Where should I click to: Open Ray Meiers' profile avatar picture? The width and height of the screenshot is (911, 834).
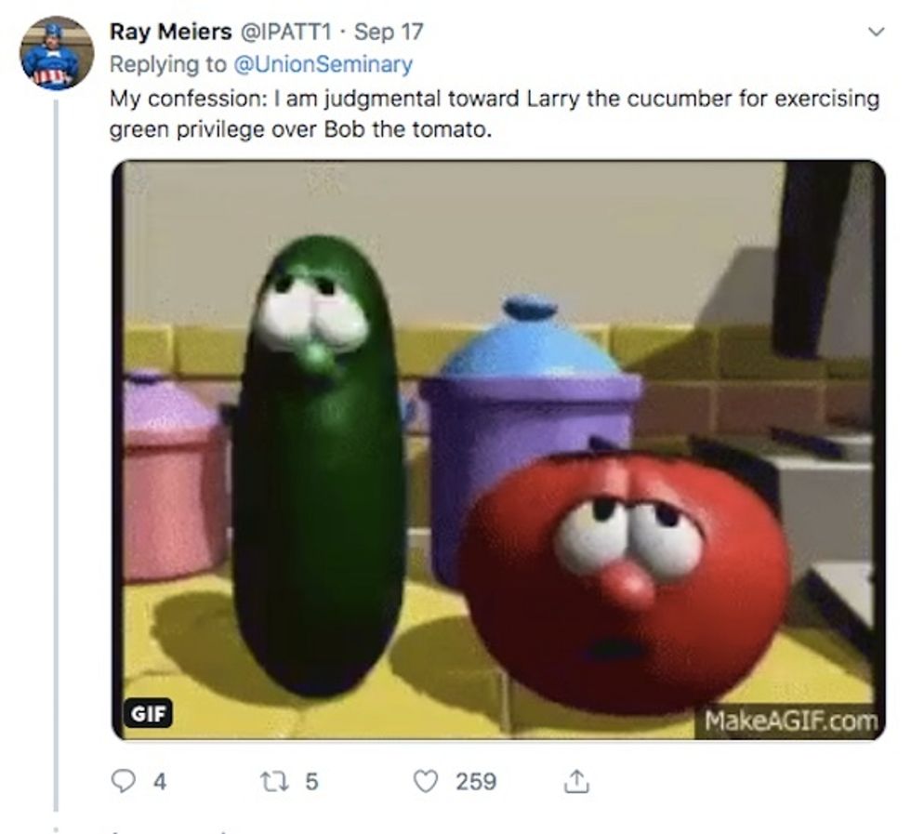click(57, 53)
